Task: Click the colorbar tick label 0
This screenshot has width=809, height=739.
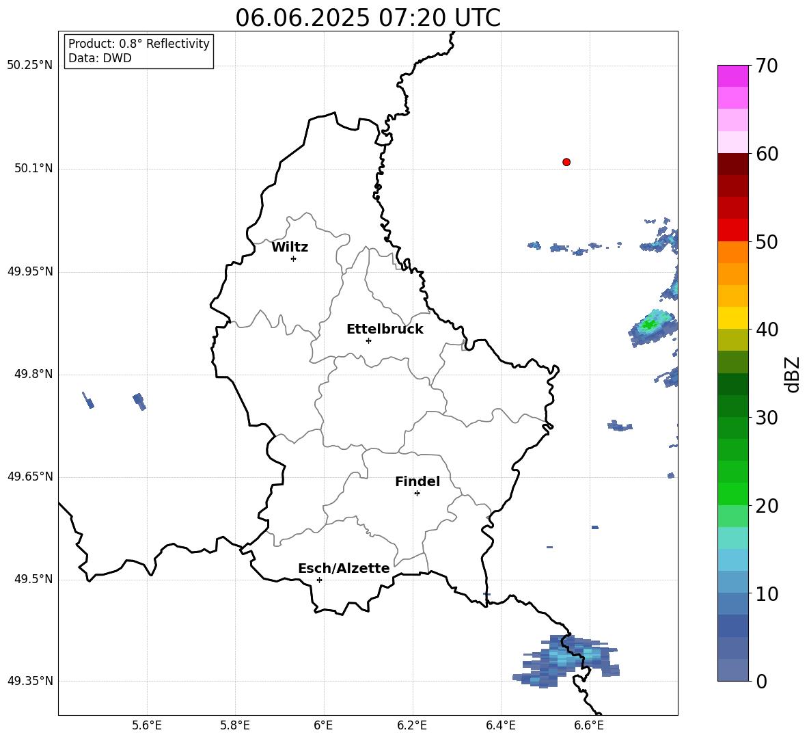Action: pos(761,682)
